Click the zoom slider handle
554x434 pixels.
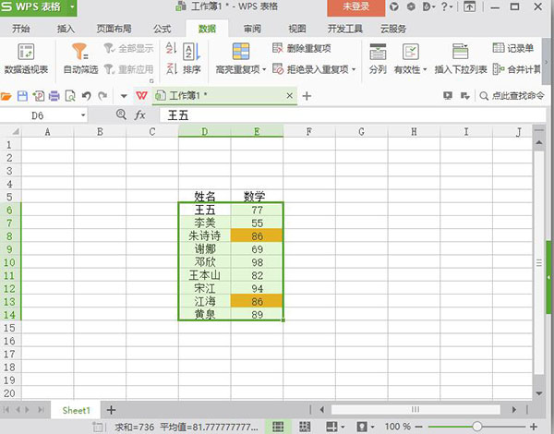coord(477,427)
